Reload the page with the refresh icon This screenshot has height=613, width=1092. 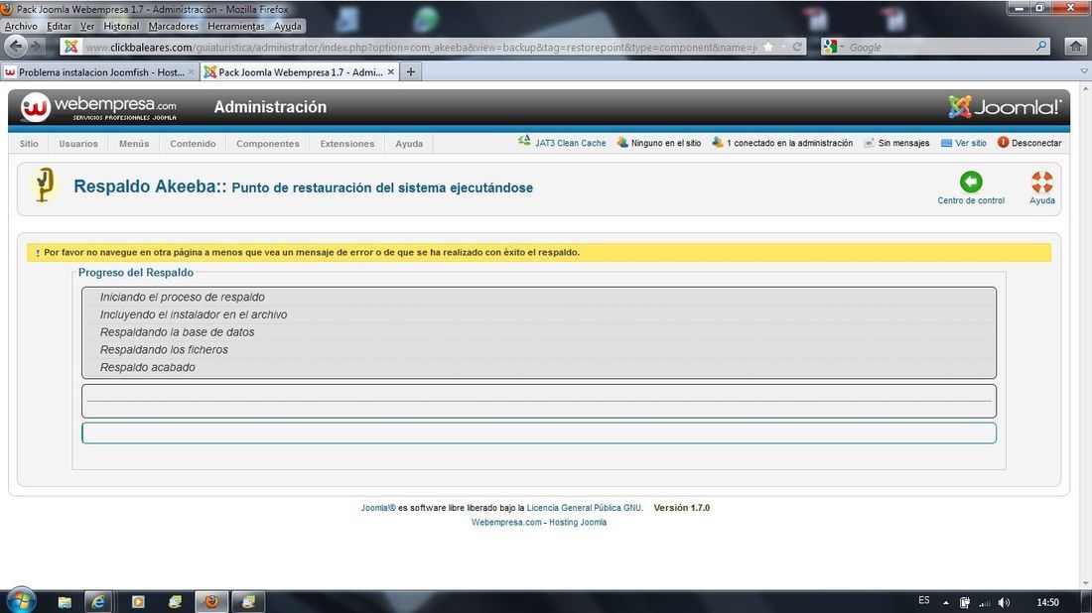pyautogui.click(x=797, y=47)
